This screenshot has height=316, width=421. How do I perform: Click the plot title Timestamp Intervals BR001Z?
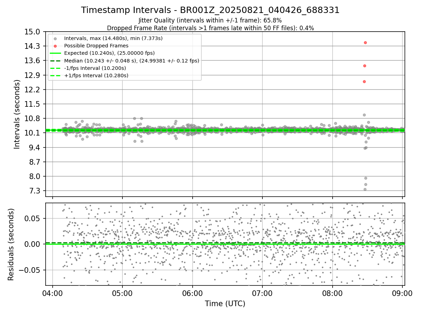(x=210, y=10)
